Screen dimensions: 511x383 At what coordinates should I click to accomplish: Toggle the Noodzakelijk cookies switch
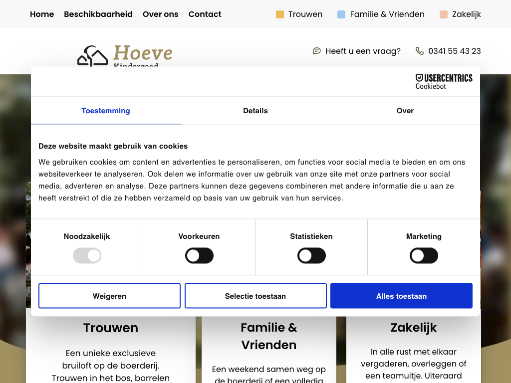[x=87, y=256]
